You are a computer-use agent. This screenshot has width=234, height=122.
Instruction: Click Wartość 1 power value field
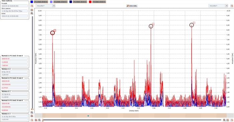[x=14, y=65]
